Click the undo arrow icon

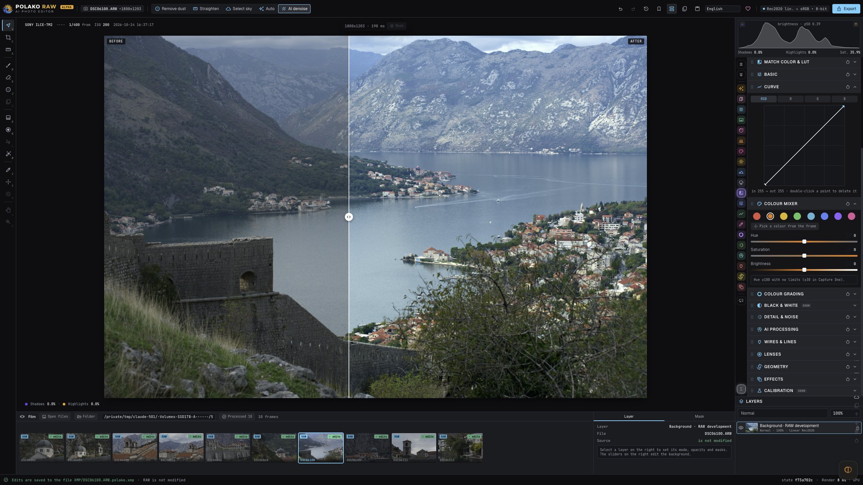pyautogui.click(x=621, y=9)
